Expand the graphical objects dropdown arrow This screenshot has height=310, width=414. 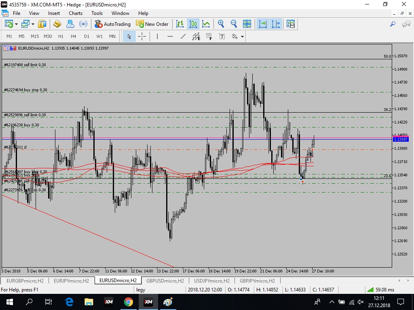pos(242,37)
